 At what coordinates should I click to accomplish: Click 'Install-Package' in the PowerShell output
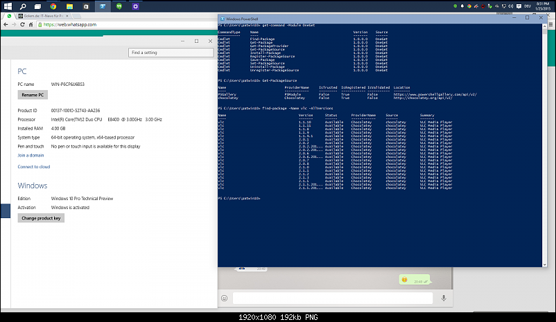tap(266, 53)
